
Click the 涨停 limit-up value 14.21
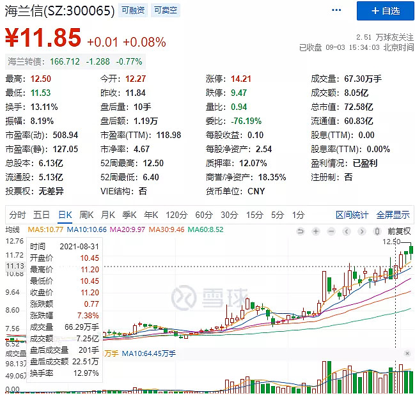[241, 79]
